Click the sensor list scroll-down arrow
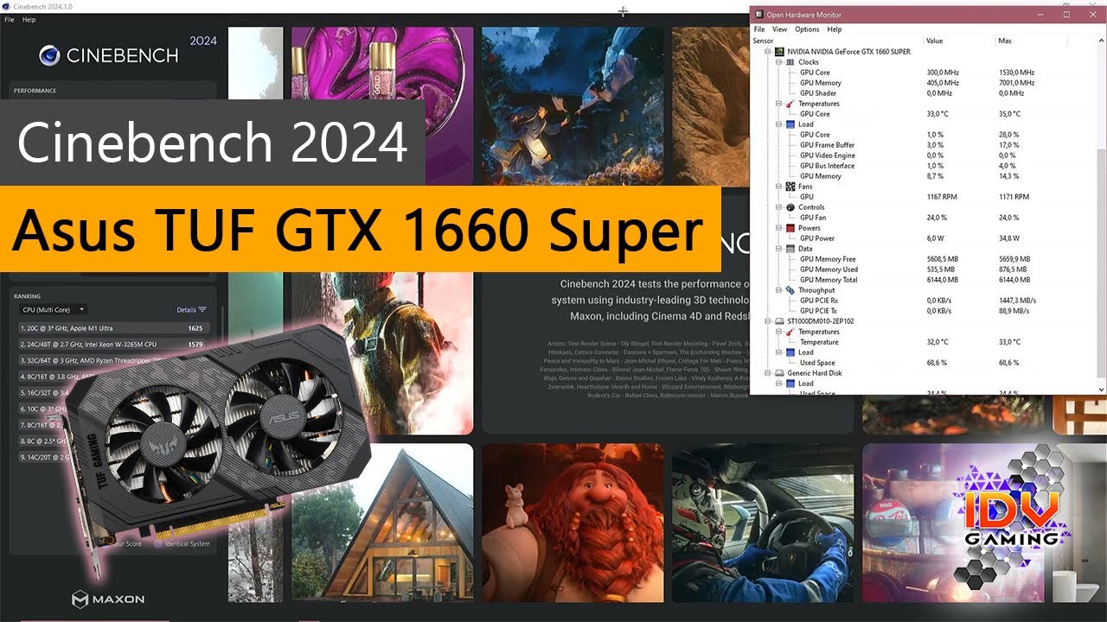1107x622 pixels. [x=1101, y=388]
